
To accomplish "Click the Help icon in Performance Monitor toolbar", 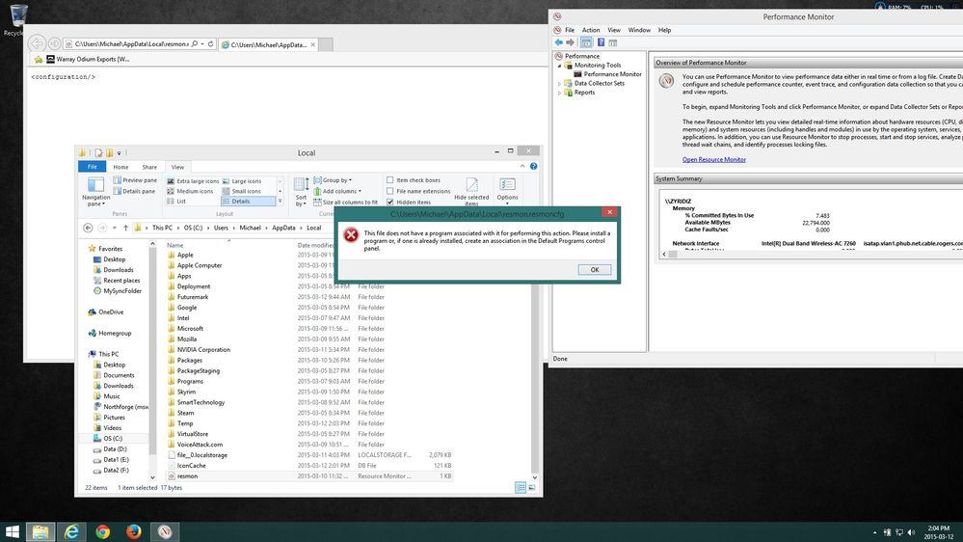I will point(601,42).
